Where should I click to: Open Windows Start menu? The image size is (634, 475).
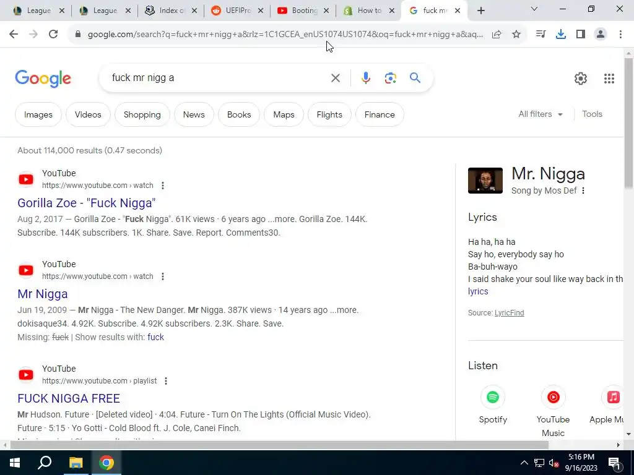click(15, 463)
